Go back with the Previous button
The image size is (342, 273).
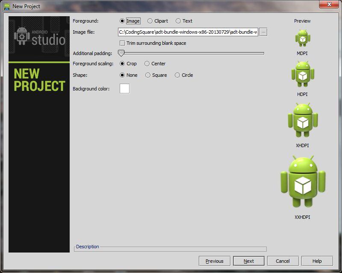coord(215,261)
